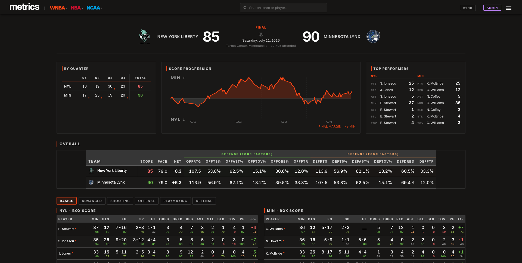Click NYL total 85 in By Quarter
The height and width of the screenshot is (263, 522).
click(140, 86)
